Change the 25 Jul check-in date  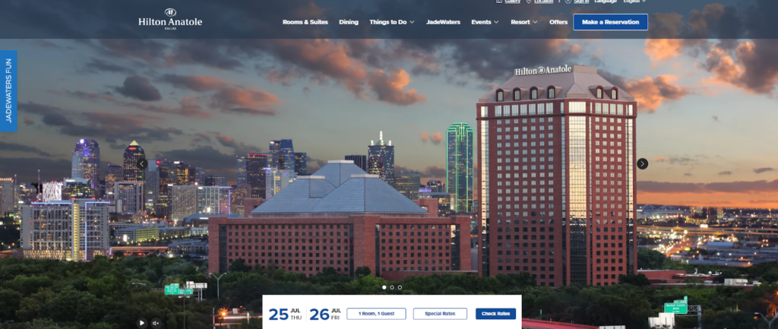pyautogui.click(x=286, y=314)
